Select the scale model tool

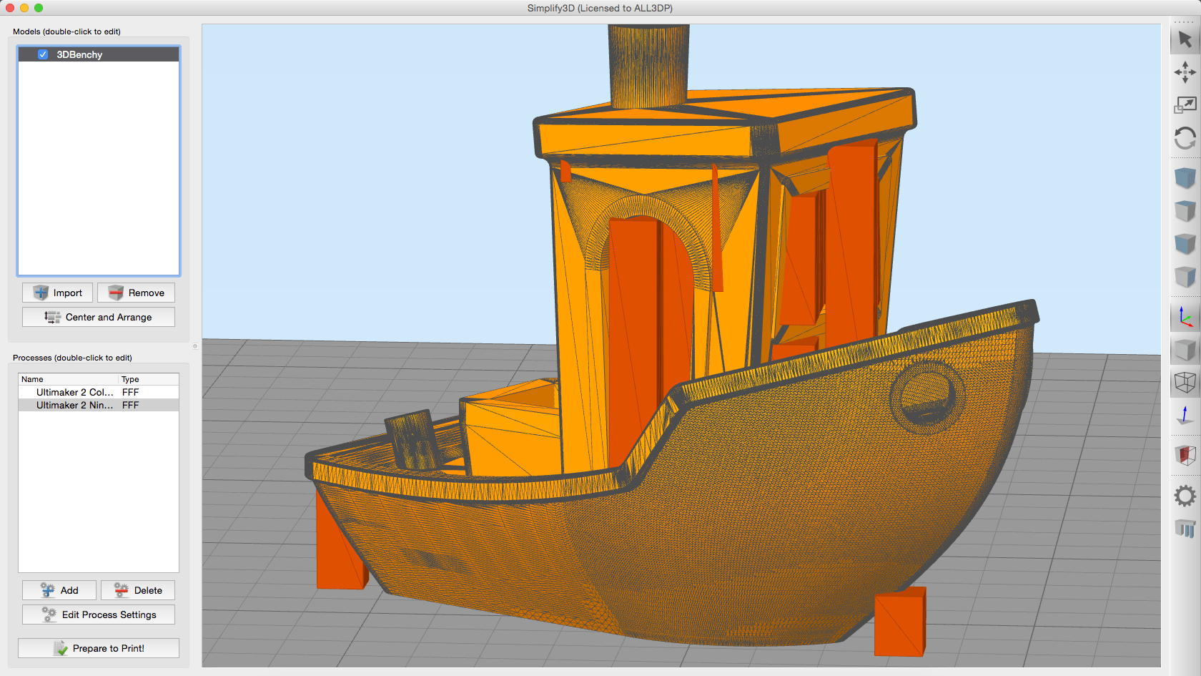tap(1185, 105)
